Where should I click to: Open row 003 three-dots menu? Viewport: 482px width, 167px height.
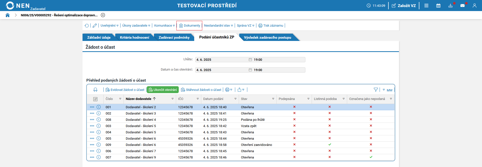point(92,126)
